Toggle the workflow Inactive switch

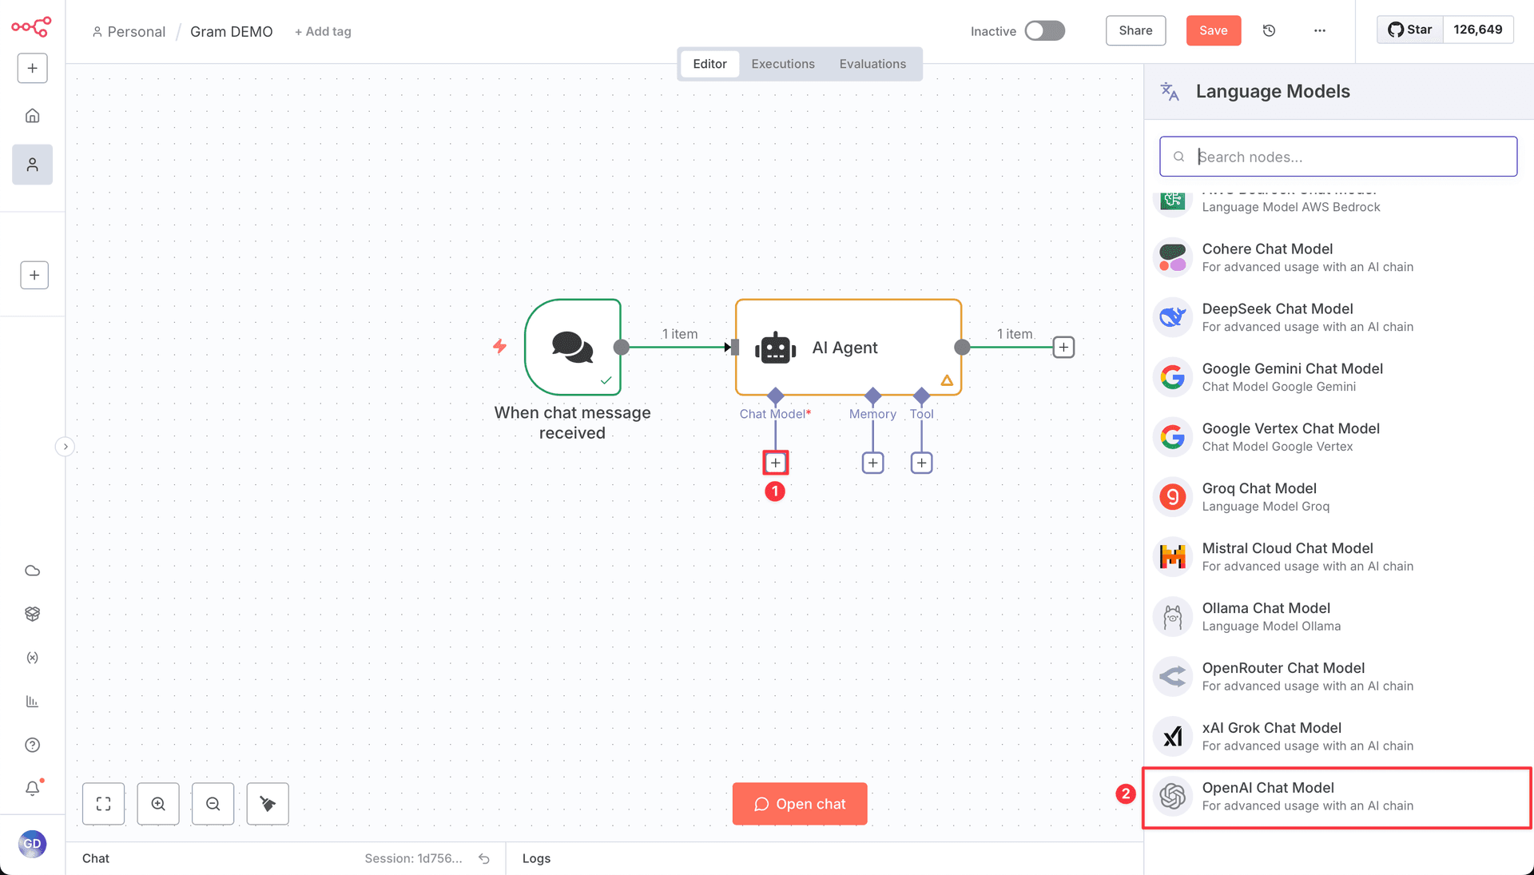(1045, 30)
